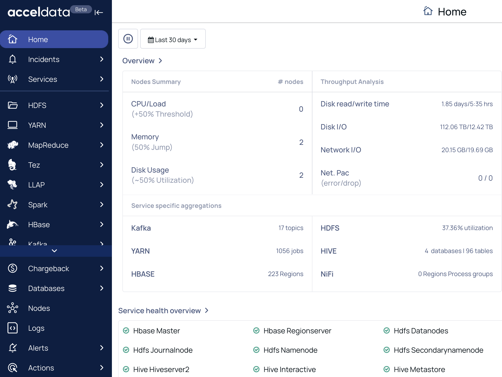Click the Hdfs Journalnode health check icon
This screenshot has height=377, width=502.
point(126,350)
